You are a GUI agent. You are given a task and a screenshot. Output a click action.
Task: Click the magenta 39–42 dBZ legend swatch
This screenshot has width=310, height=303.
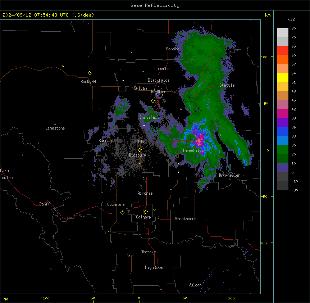click(283, 113)
